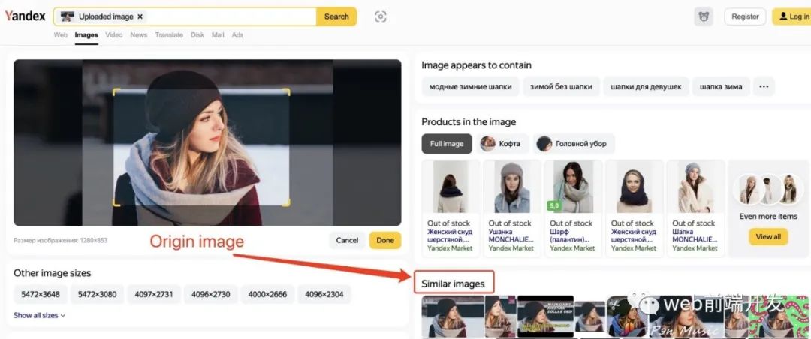Viewport: 811px width, 339px height.
Task: Click View all products button
Action: [767, 236]
